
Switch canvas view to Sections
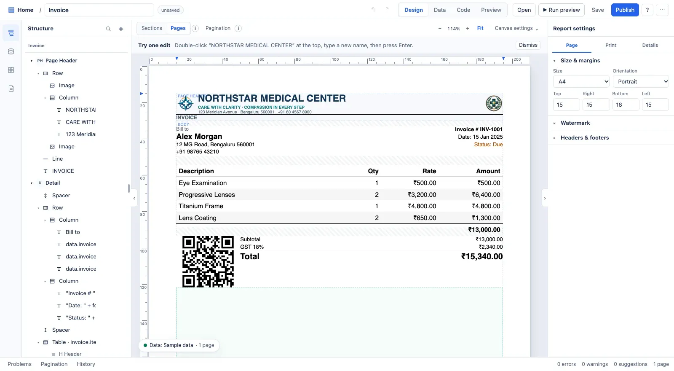click(152, 28)
